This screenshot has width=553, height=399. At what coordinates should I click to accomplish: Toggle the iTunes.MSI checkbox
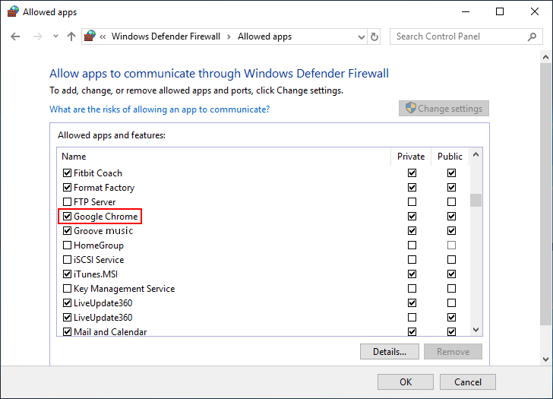(67, 274)
